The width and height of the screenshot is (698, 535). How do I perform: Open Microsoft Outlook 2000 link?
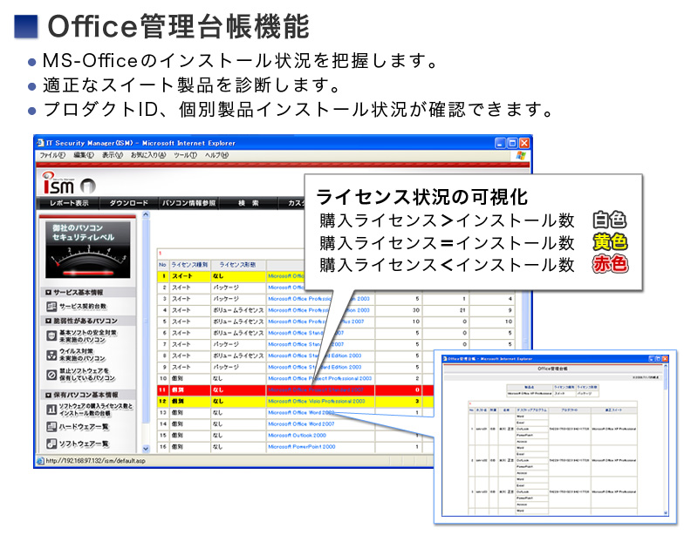(297, 436)
